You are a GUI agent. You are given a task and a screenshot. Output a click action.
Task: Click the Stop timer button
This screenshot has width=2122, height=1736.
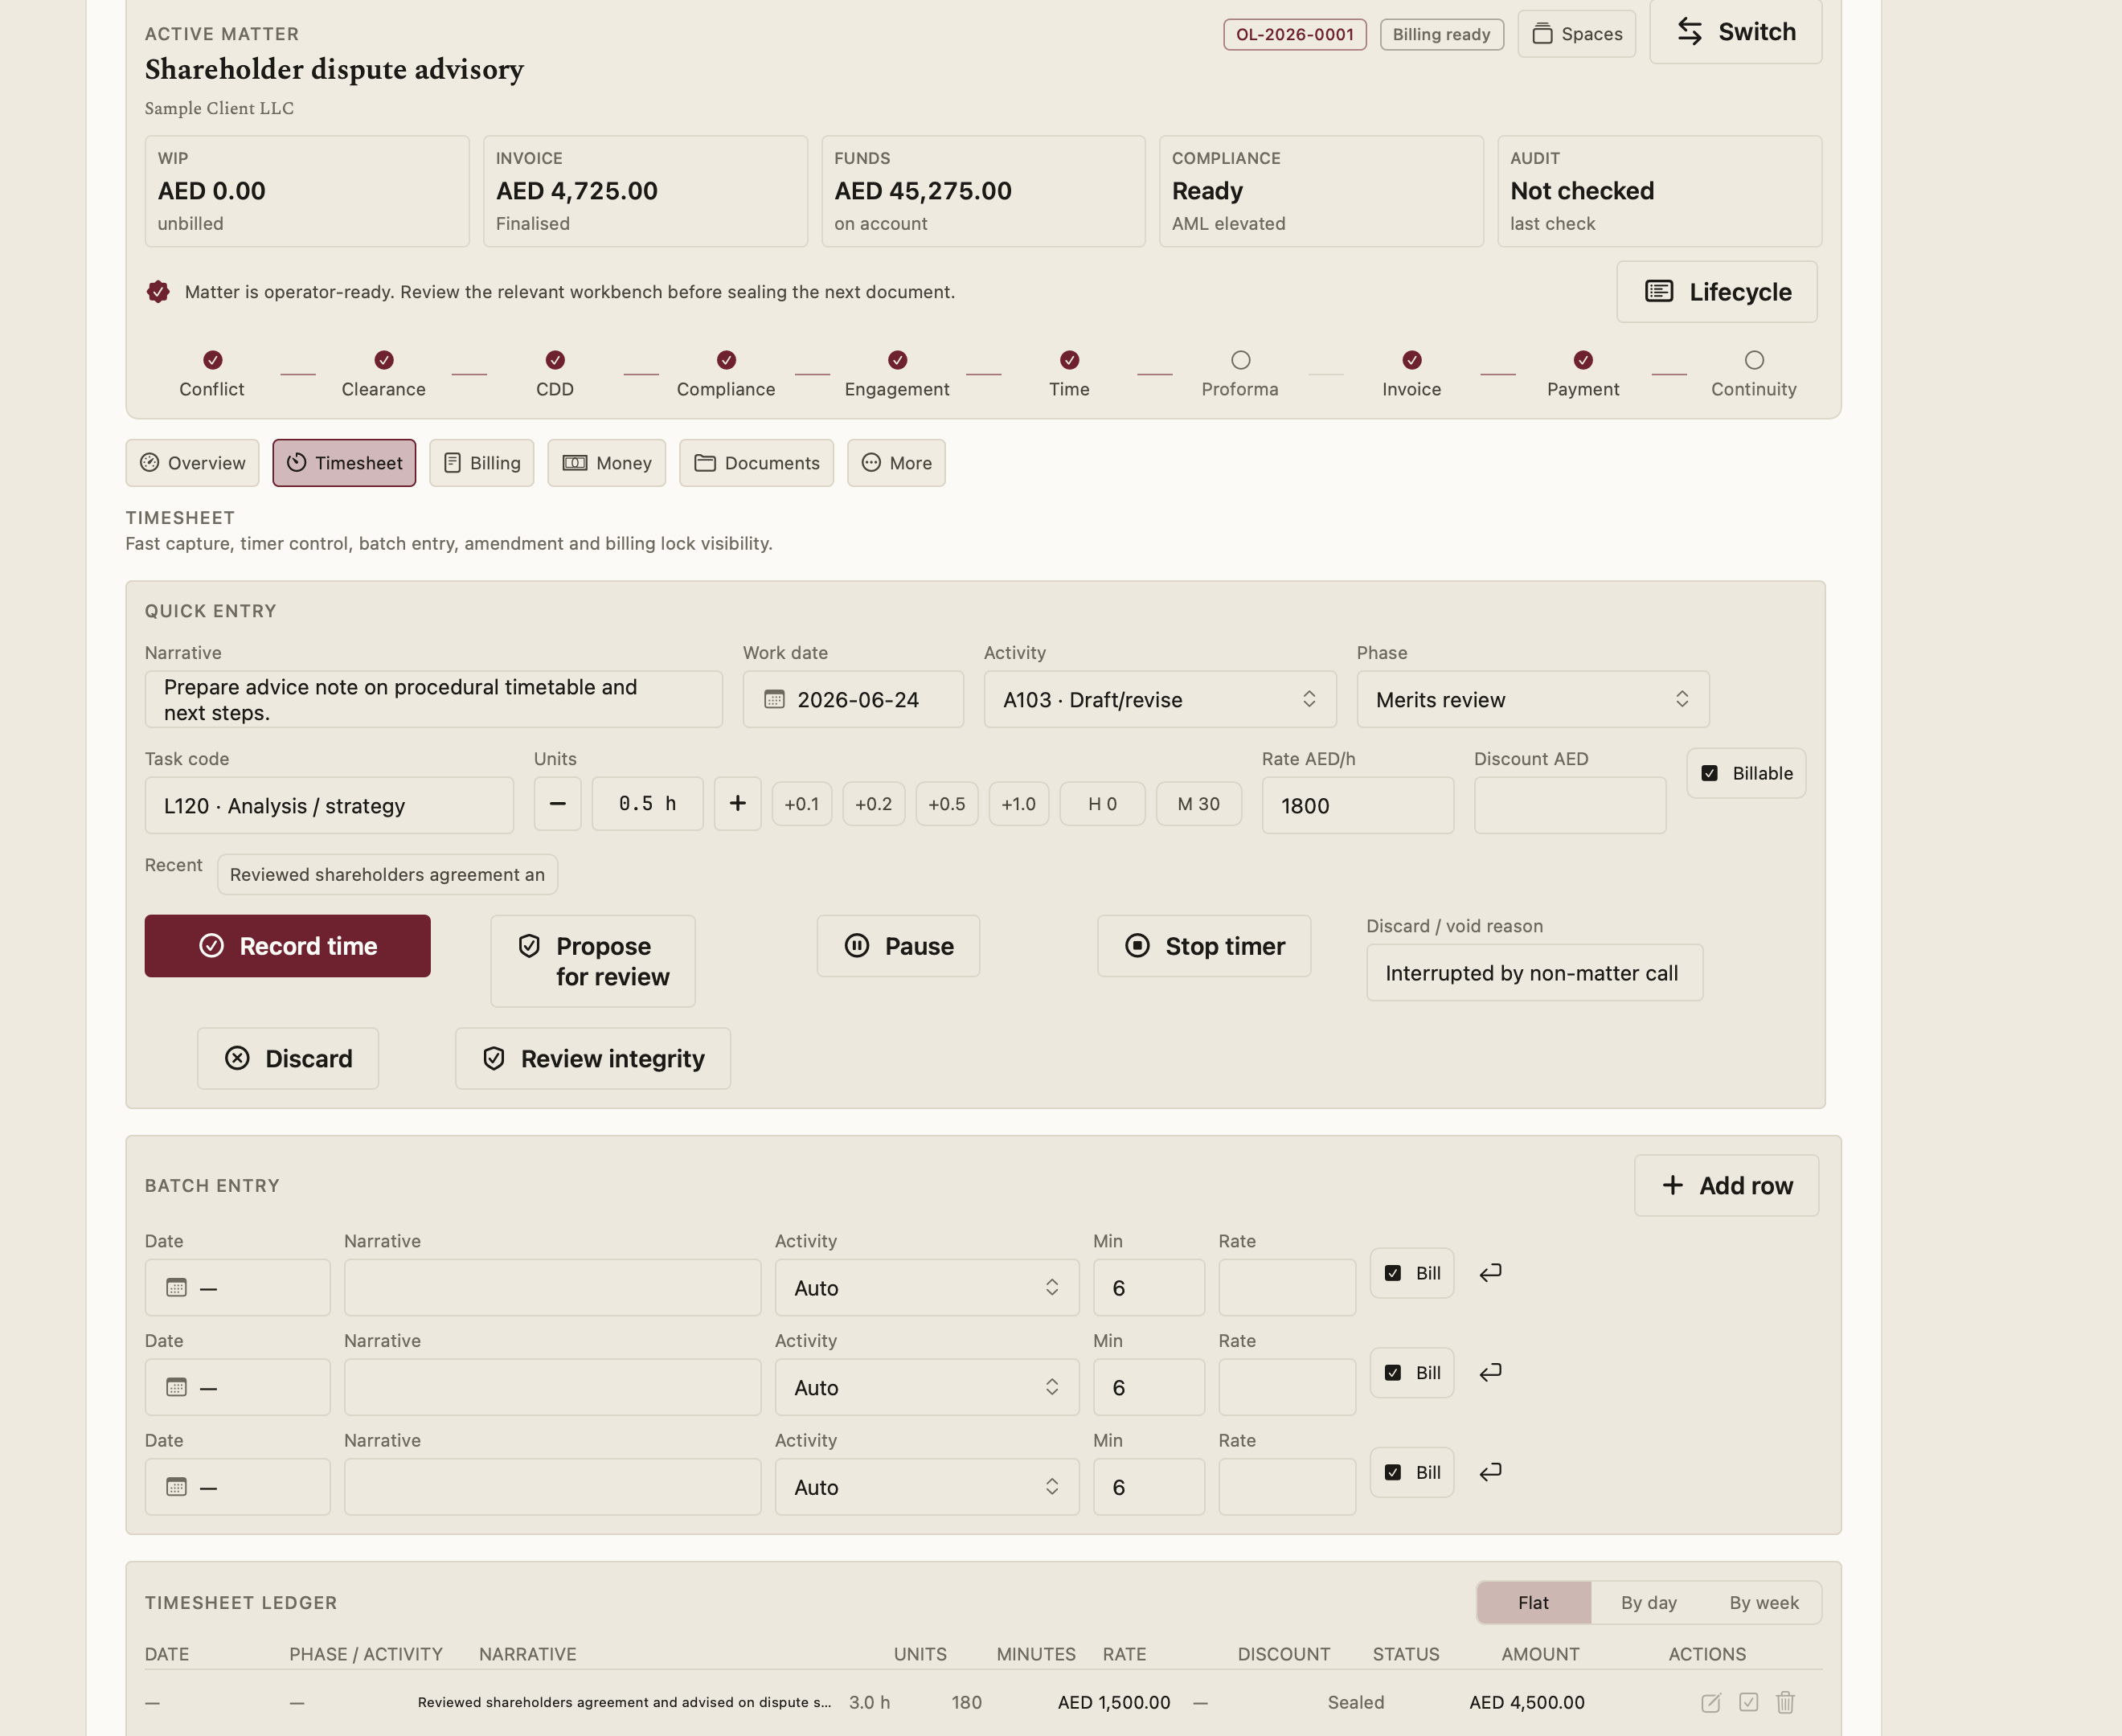coord(1204,946)
